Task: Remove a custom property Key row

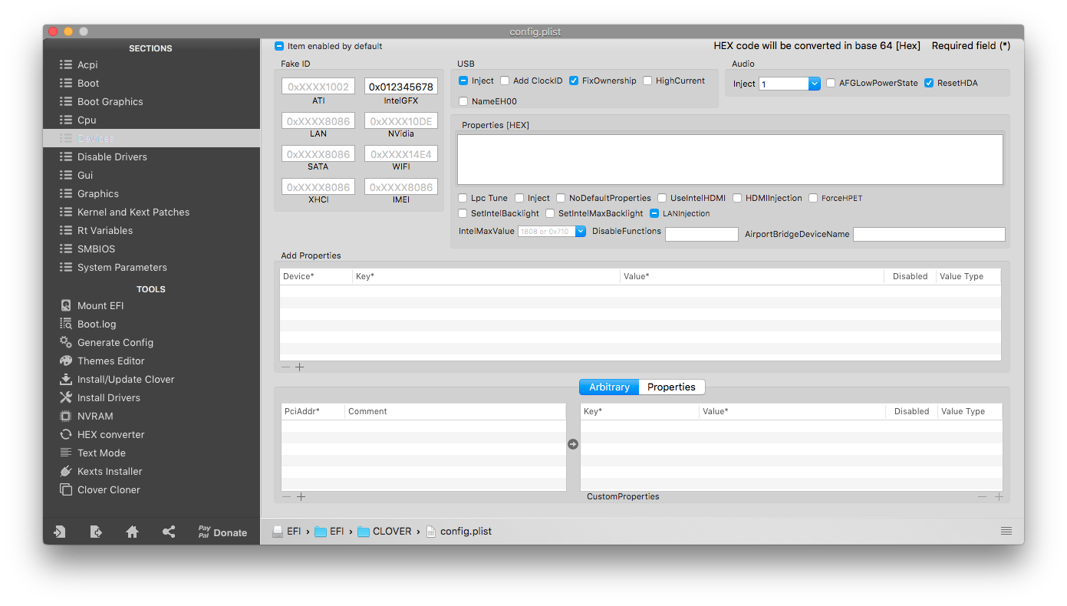Action: pos(982,497)
